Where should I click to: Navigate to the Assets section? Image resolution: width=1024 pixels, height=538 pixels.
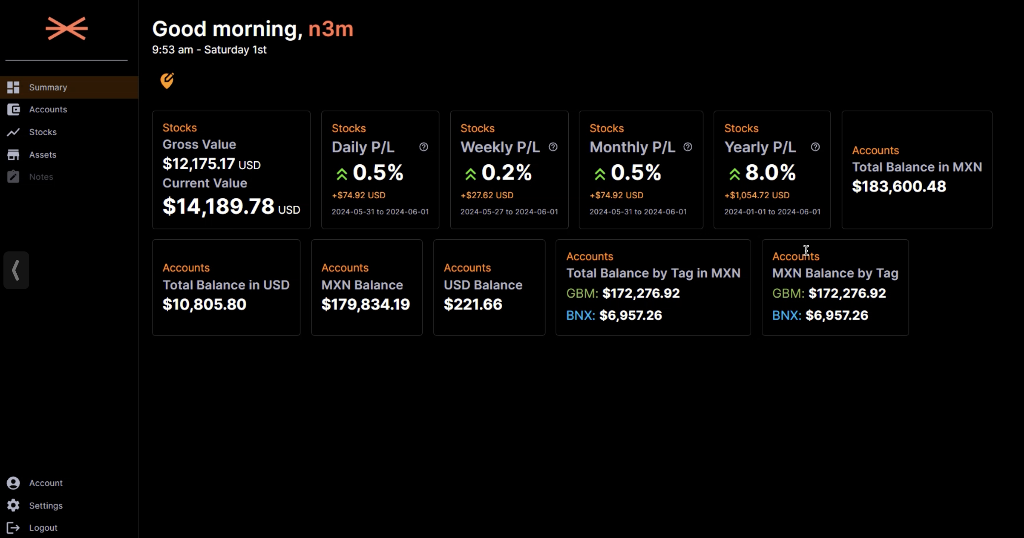(x=42, y=154)
